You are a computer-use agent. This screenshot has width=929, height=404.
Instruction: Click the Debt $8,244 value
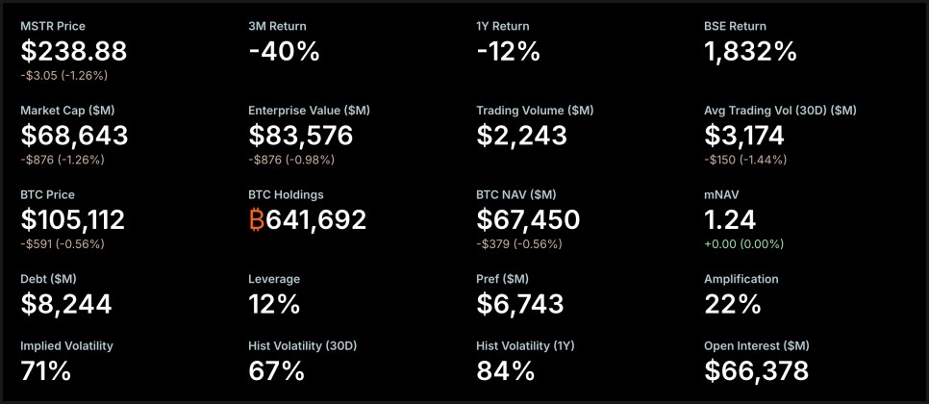(66, 304)
